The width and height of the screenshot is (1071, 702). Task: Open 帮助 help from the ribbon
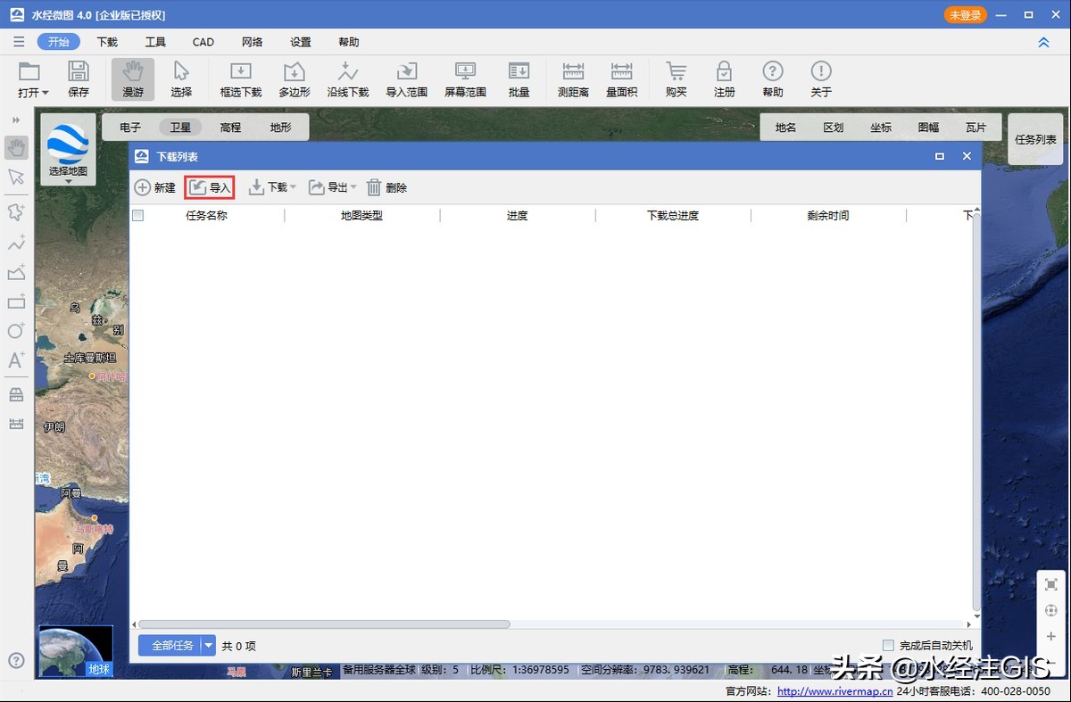coord(773,79)
